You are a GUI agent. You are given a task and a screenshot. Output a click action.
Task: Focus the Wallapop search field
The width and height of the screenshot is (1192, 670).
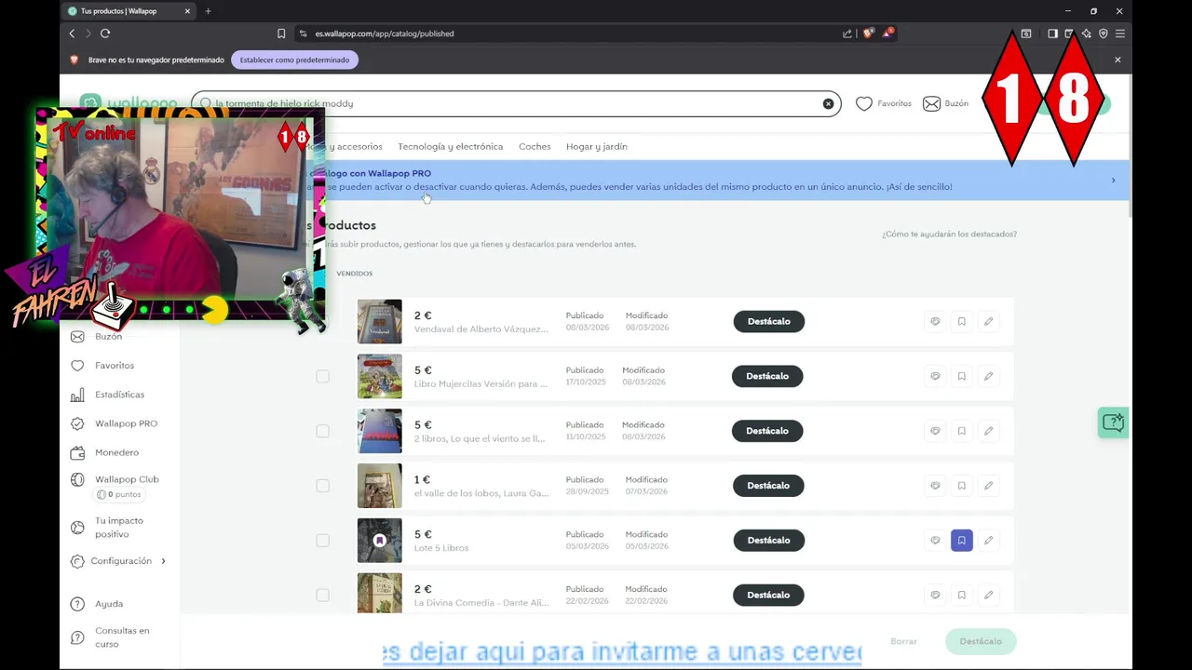point(515,103)
